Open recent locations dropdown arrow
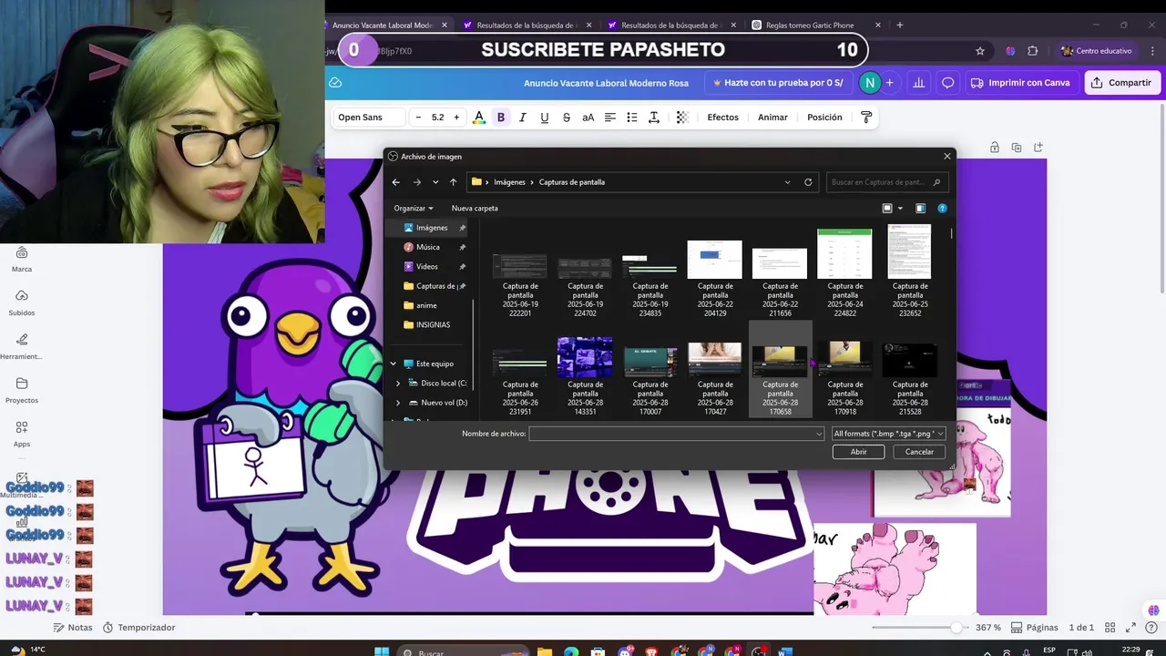 [x=435, y=182]
